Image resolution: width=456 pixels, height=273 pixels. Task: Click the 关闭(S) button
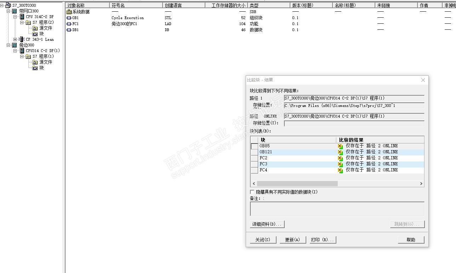[x=263, y=240]
